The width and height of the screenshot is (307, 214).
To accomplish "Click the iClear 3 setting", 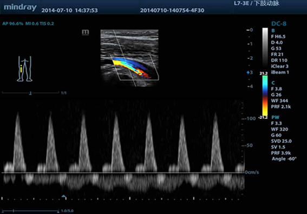I will 280,66.
